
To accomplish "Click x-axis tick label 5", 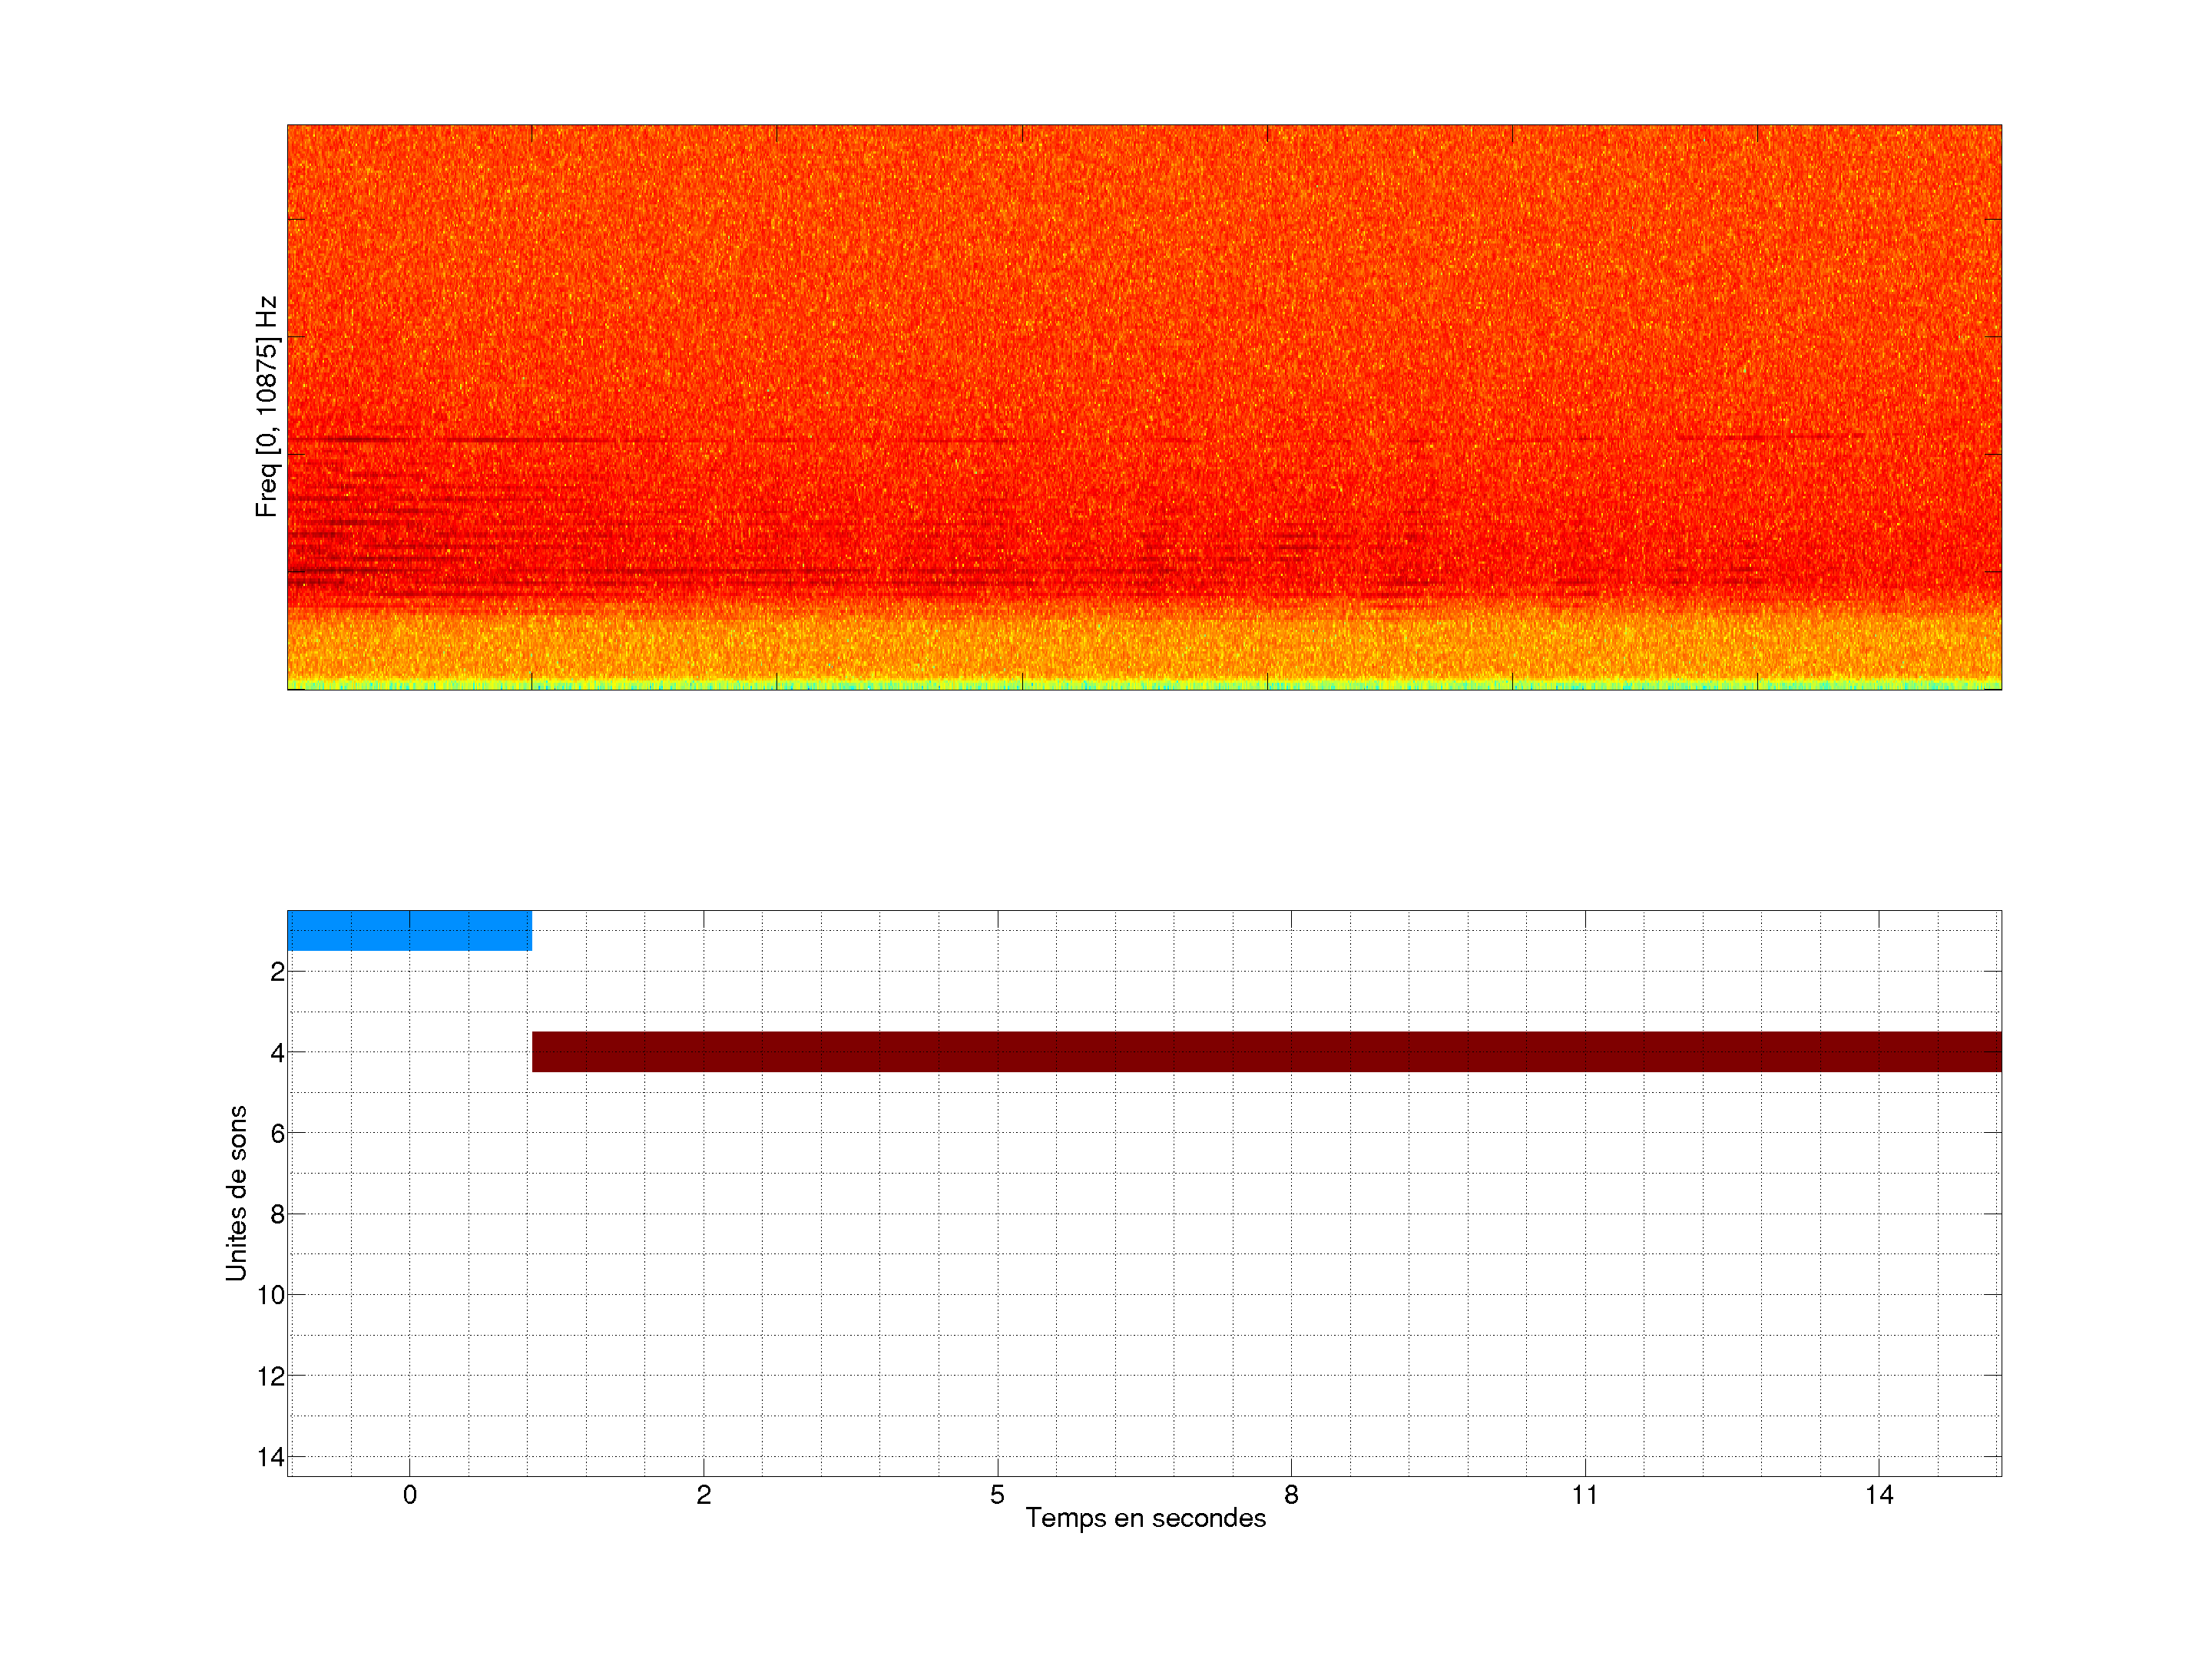I will coord(997,1495).
